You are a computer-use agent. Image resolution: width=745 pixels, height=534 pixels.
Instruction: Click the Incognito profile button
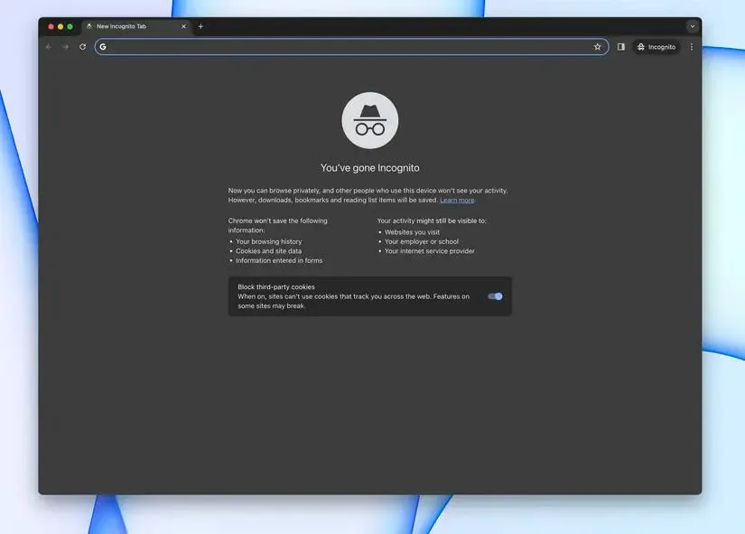657,47
